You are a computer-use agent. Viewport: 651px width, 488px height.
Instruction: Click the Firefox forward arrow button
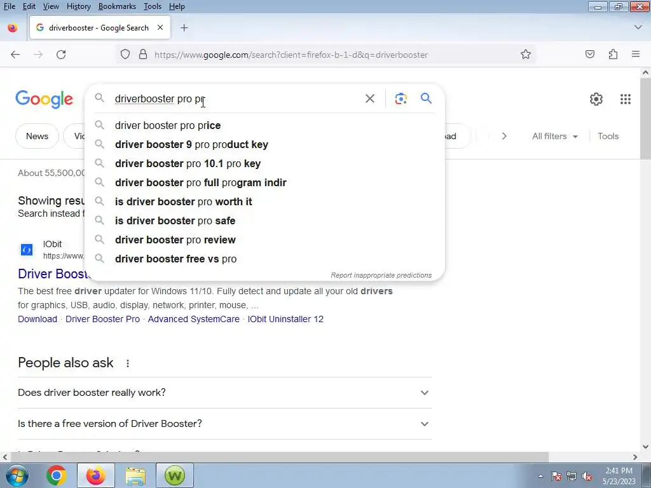[38, 55]
